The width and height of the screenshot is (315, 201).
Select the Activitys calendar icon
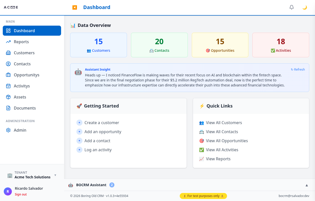click(8, 86)
